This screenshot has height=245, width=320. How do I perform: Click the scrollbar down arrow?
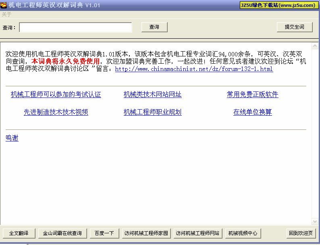pyautogui.click(x=315, y=221)
